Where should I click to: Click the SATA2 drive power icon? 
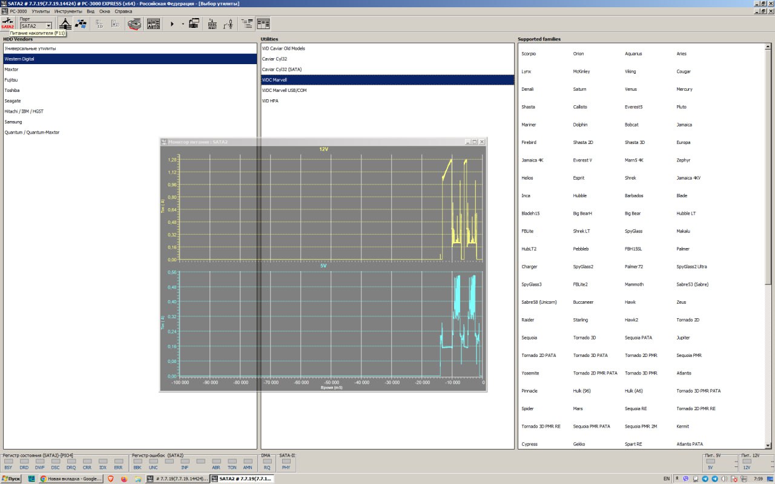pyautogui.click(x=8, y=24)
